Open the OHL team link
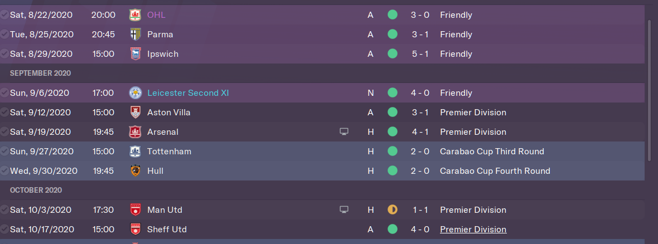The image size is (658, 244). (x=156, y=15)
